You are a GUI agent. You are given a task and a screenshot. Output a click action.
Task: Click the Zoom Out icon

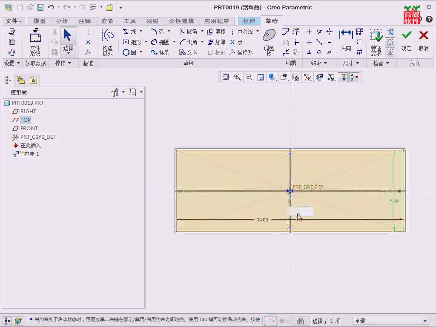click(249, 77)
